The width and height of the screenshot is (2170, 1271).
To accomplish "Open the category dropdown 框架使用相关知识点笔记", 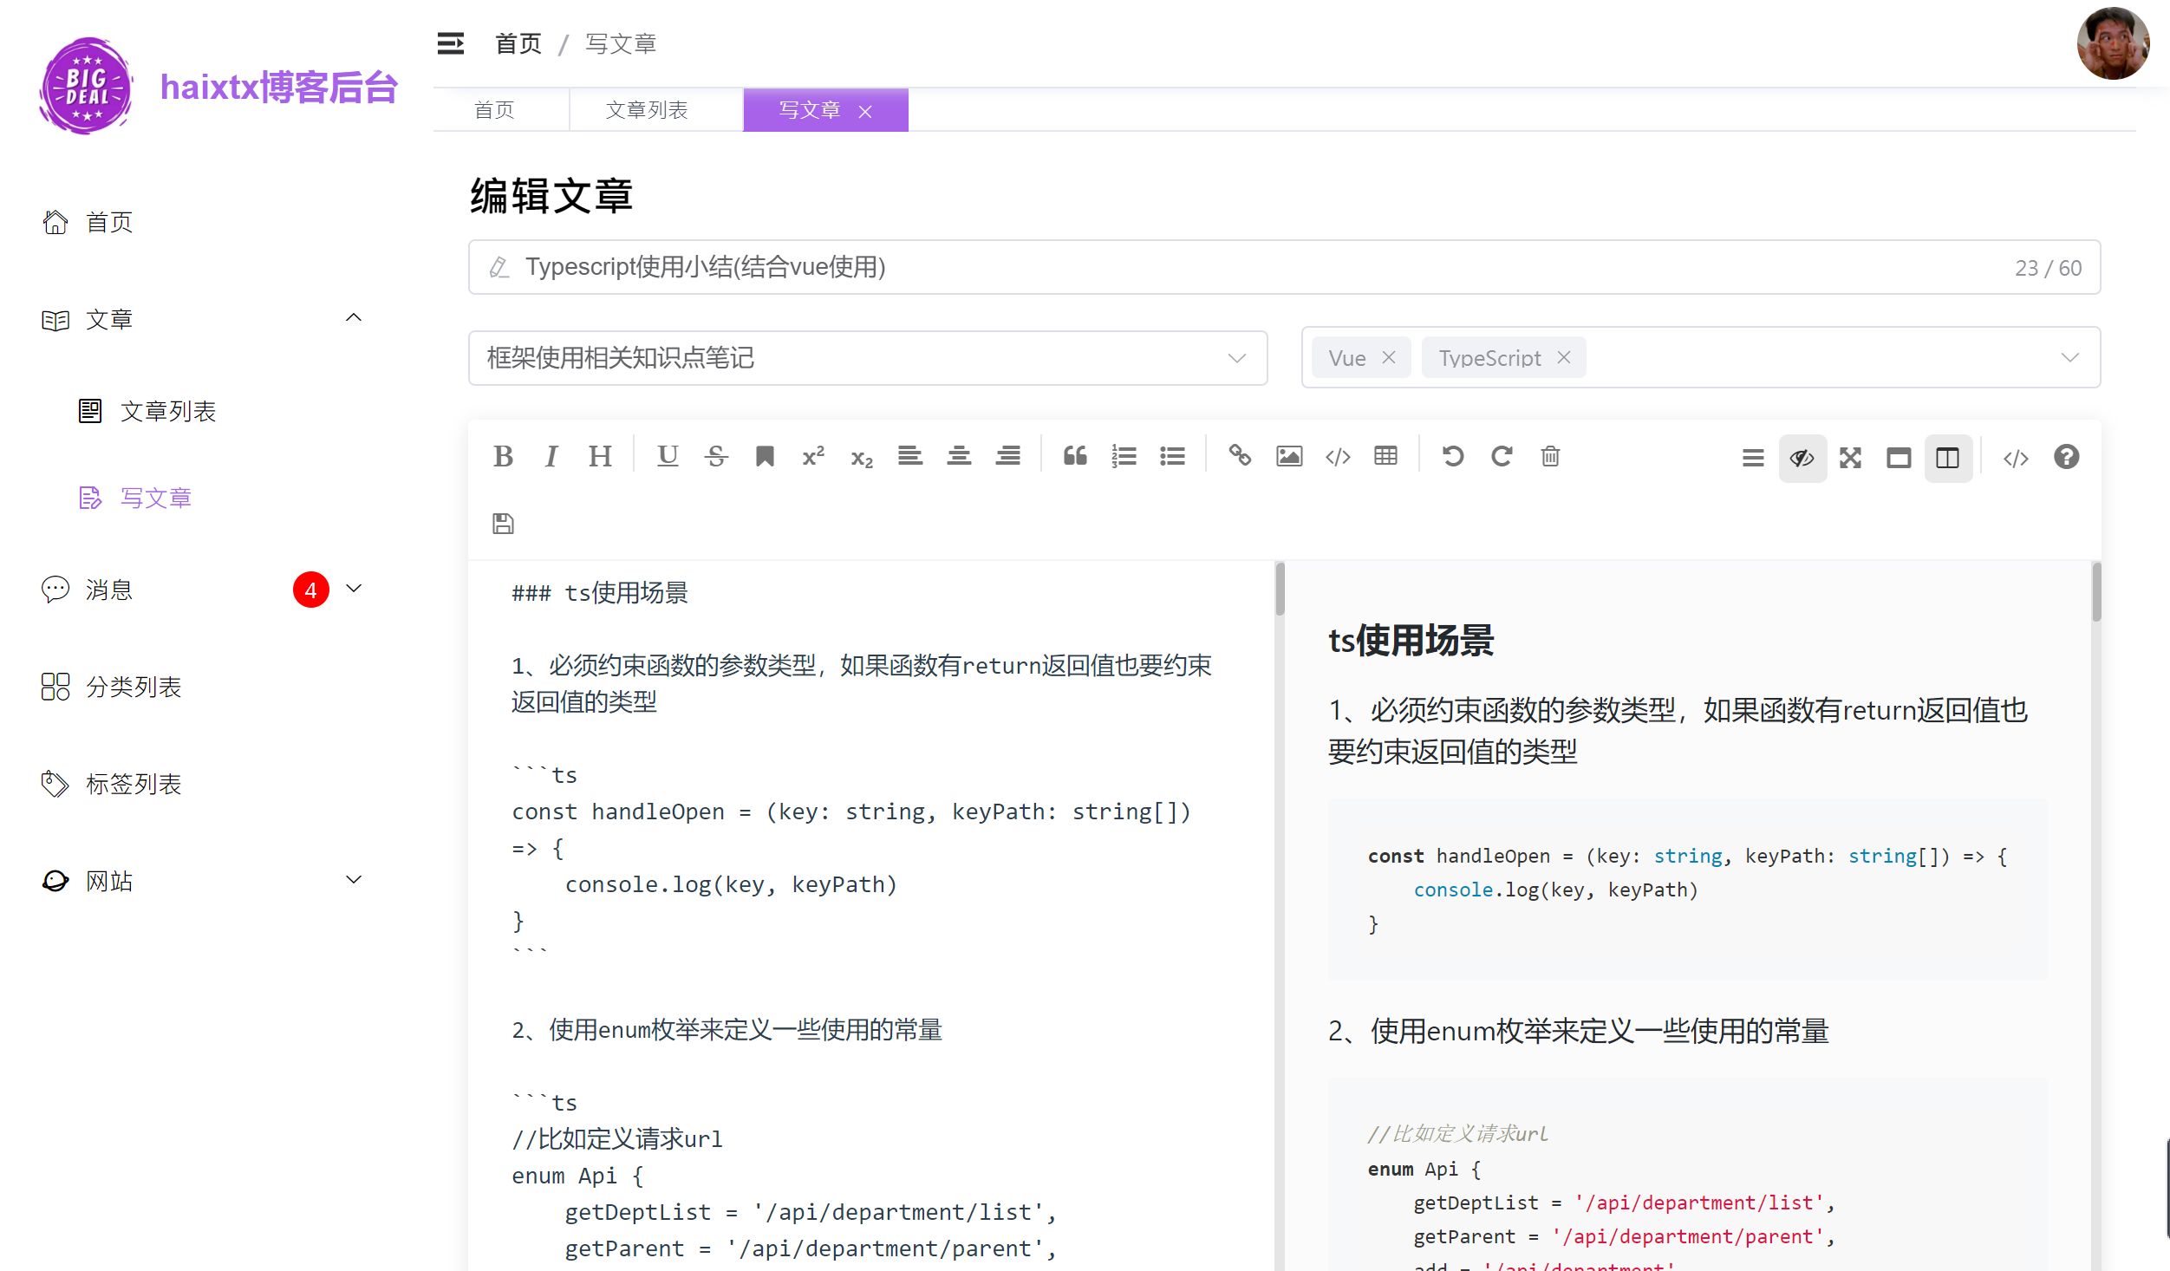I will [x=868, y=357].
